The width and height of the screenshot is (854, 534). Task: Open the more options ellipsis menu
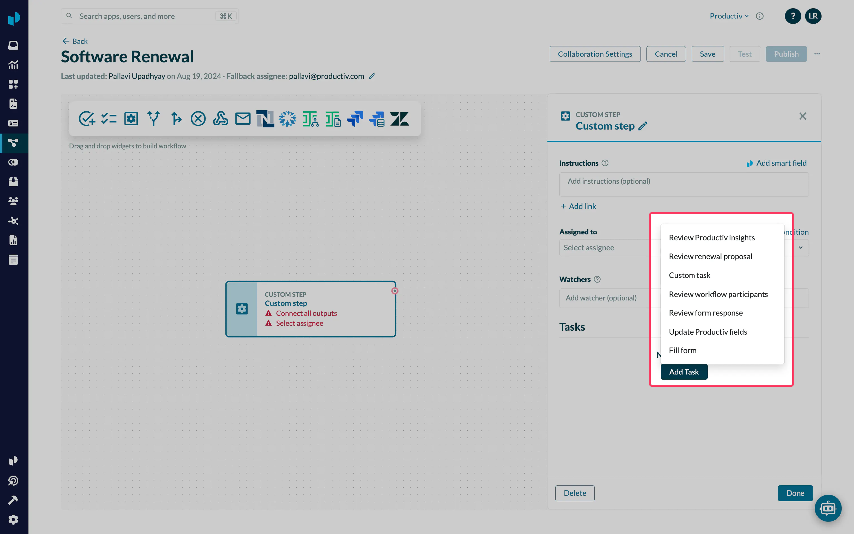point(817,54)
